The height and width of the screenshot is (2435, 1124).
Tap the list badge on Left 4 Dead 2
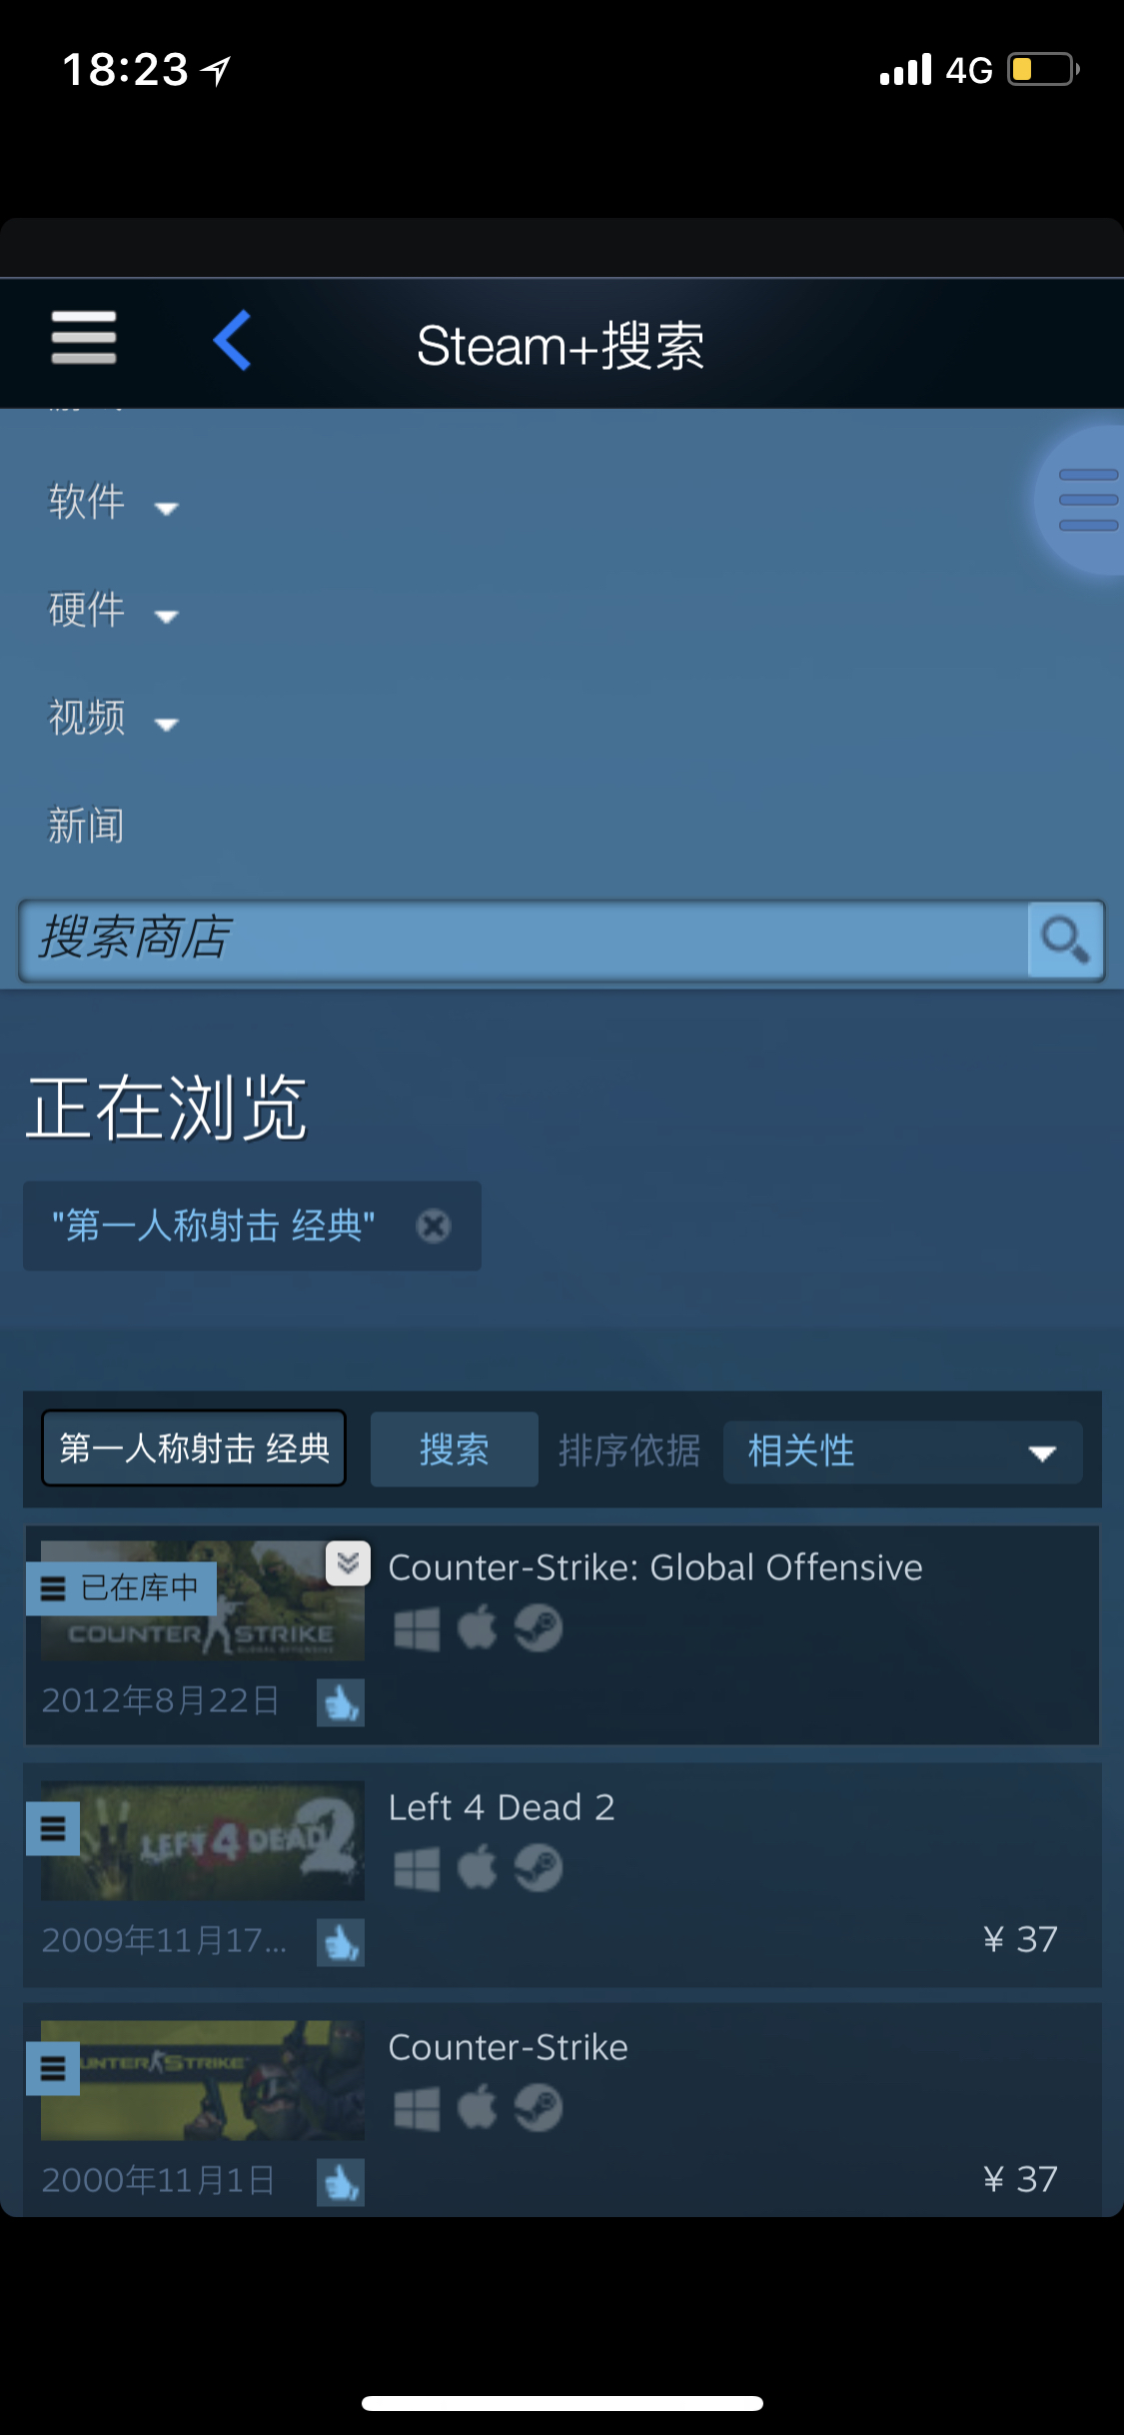(x=53, y=1828)
